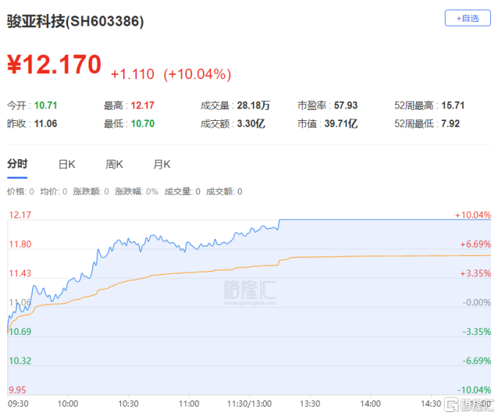Click the 成交量: 0 readout above chart
The width and height of the screenshot is (499, 417).
[x=182, y=191]
